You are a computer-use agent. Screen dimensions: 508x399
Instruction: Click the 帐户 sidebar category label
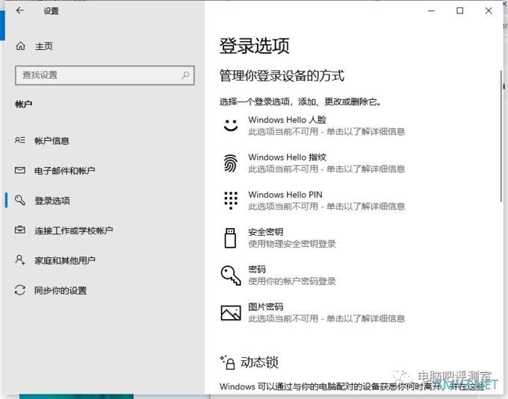(x=23, y=104)
